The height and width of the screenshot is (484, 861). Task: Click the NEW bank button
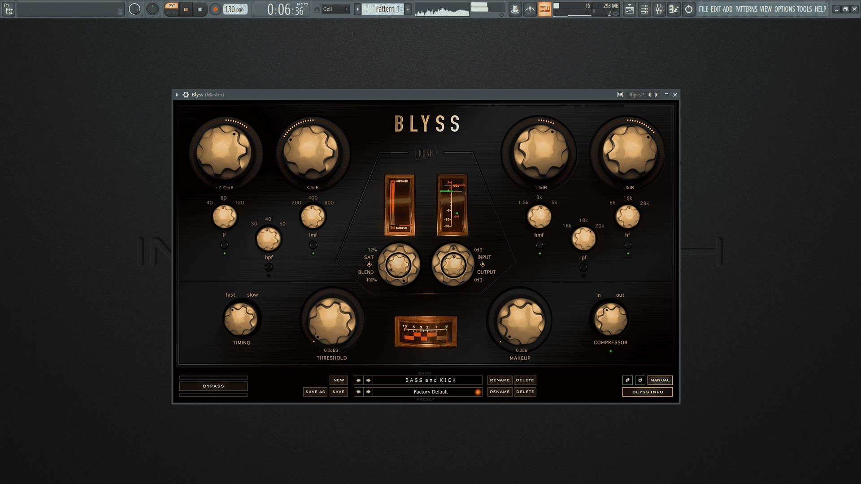pyautogui.click(x=339, y=380)
